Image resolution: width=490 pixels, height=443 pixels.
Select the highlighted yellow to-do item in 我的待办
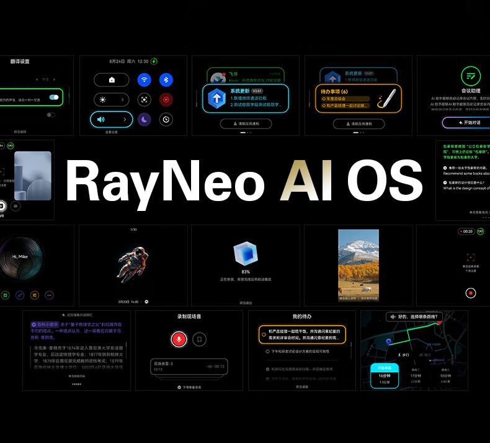[x=302, y=334]
